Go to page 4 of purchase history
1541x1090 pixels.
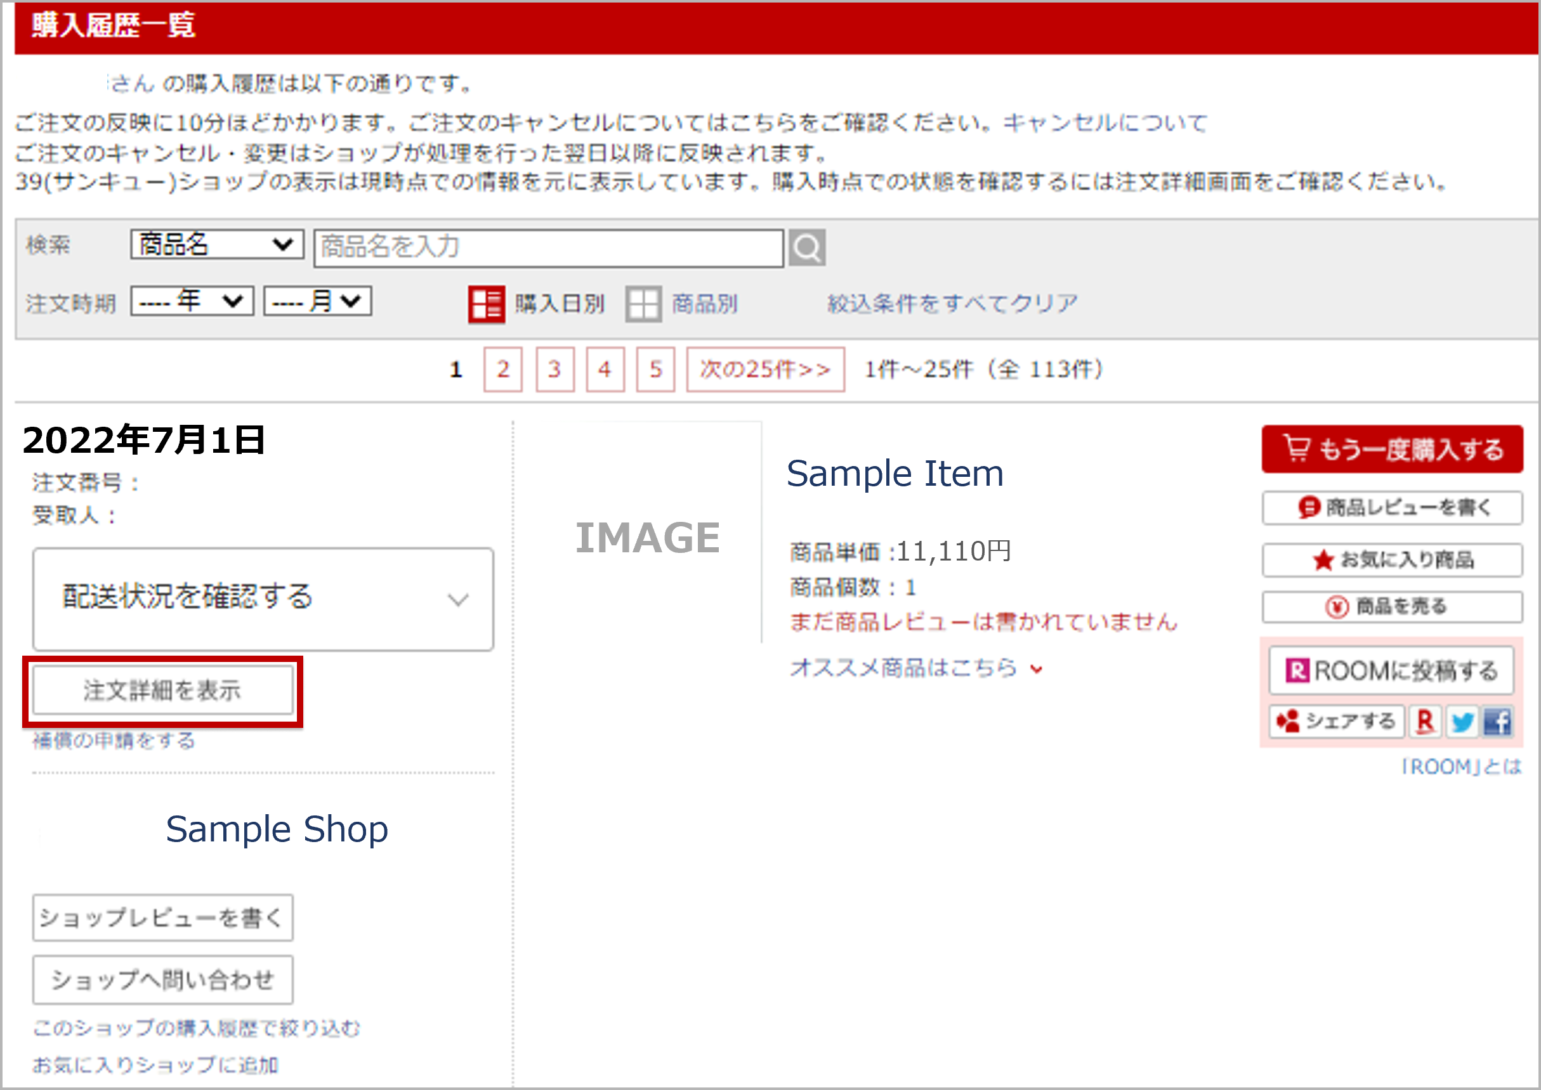coord(605,369)
